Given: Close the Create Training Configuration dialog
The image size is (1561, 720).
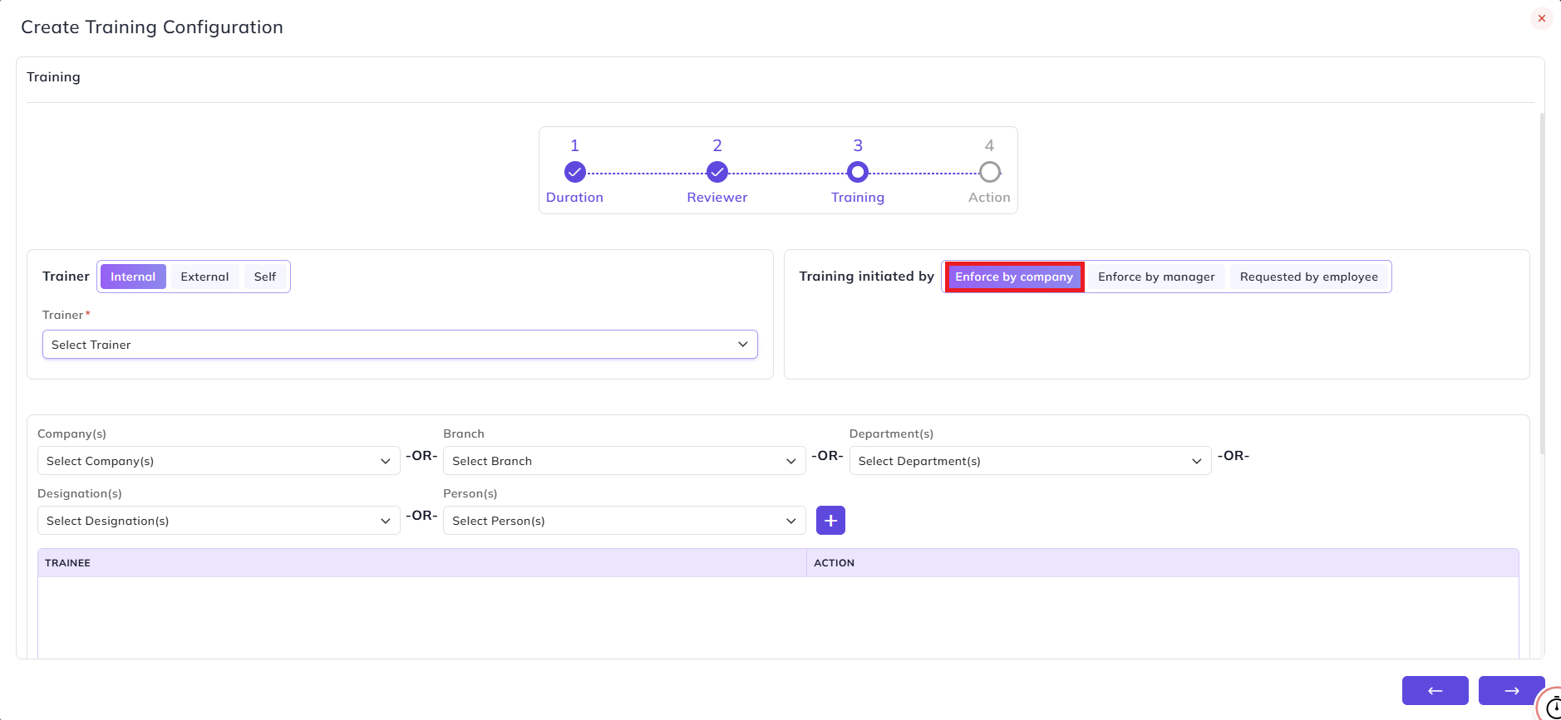Looking at the screenshot, I should [x=1541, y=18].
